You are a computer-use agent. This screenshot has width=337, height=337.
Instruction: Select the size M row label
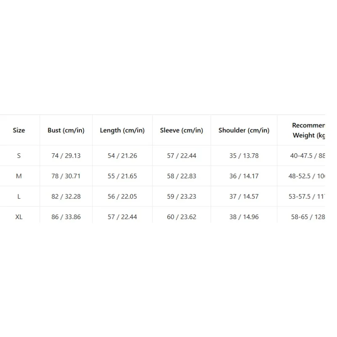click(x=19, y=176)
